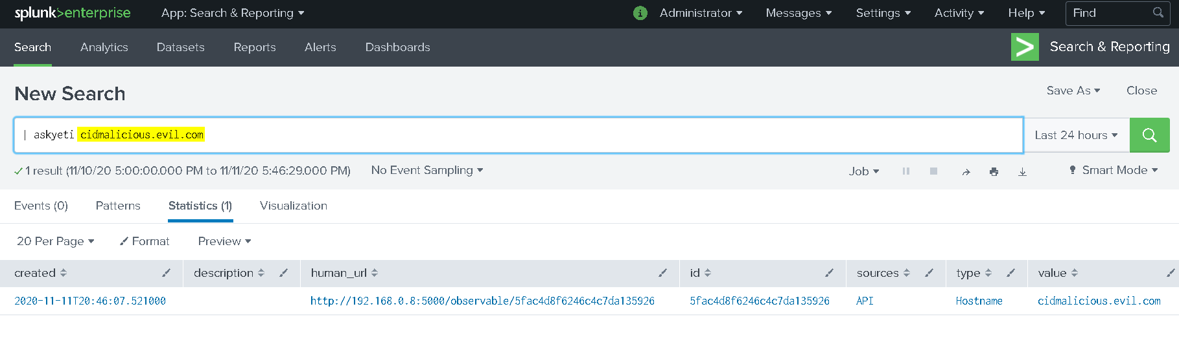1179x346 pixels.
Task: Click the API sources cell
Action: [865, 301]
